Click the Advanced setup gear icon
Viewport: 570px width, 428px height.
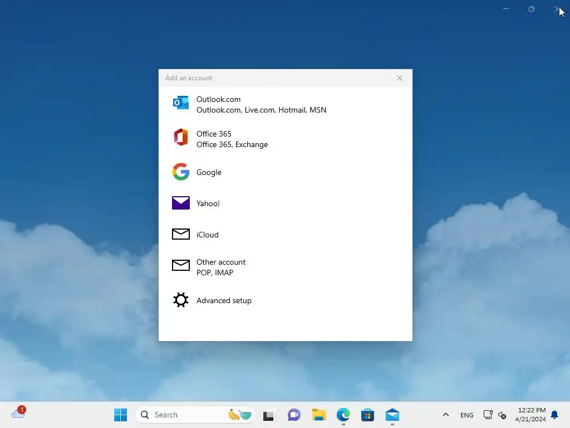[181, 300]
